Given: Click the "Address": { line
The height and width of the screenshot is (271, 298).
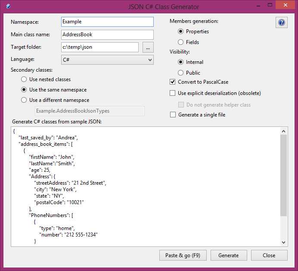Looking at the screenshot, I should [42, 176].
